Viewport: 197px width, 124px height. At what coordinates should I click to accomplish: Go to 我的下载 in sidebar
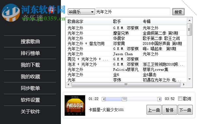tap(30, 65)
